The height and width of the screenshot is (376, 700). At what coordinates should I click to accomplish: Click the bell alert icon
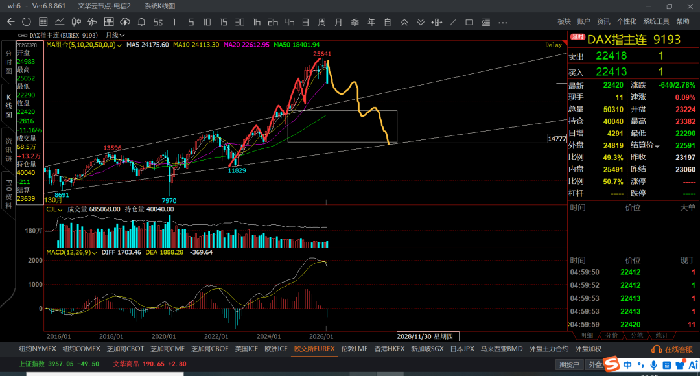click(141, 21)
